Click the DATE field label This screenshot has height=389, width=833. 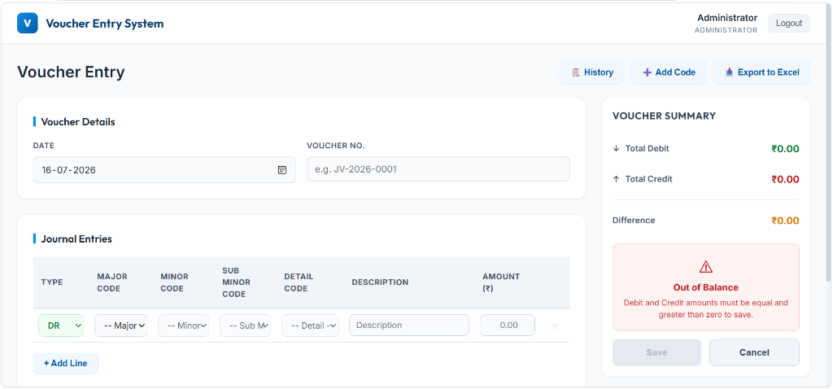[x=44, y=146]
